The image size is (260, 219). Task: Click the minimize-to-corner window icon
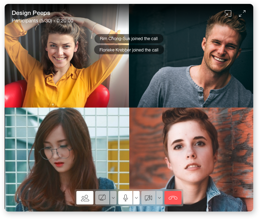228,13
